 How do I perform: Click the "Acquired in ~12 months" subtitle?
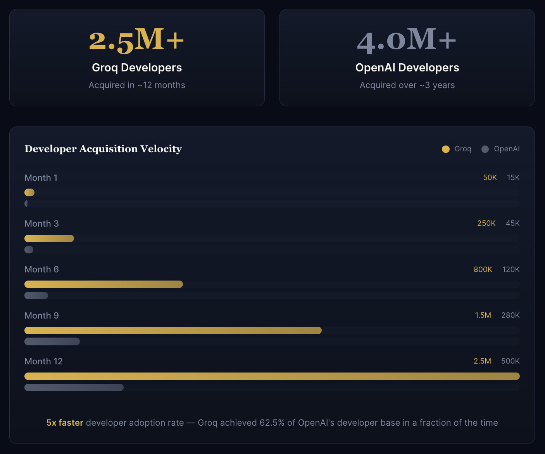tap(137, 85)
